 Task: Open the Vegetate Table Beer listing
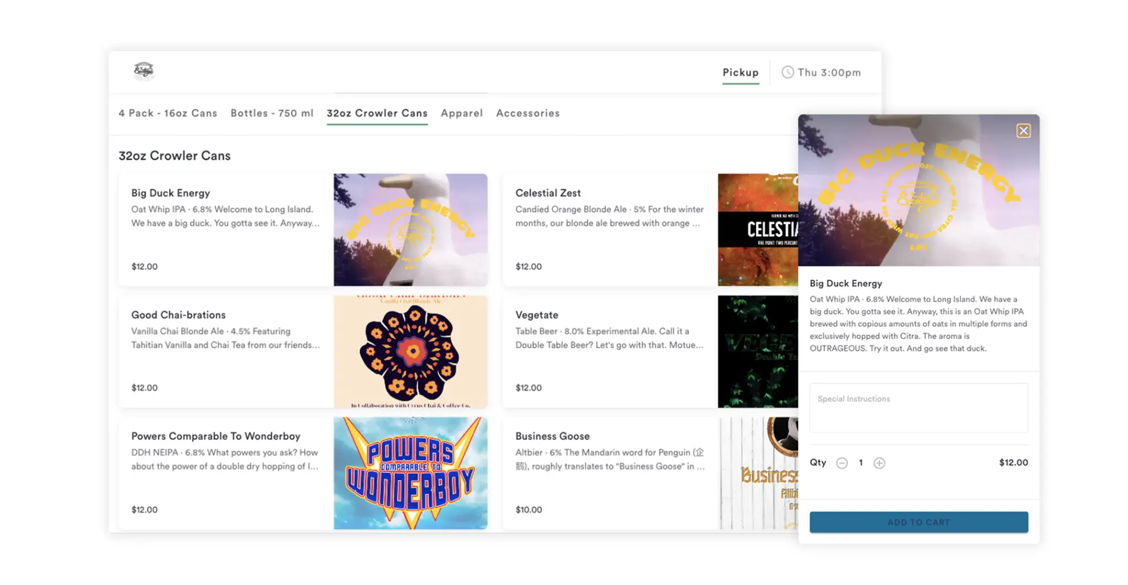click(x=650, y=351)
